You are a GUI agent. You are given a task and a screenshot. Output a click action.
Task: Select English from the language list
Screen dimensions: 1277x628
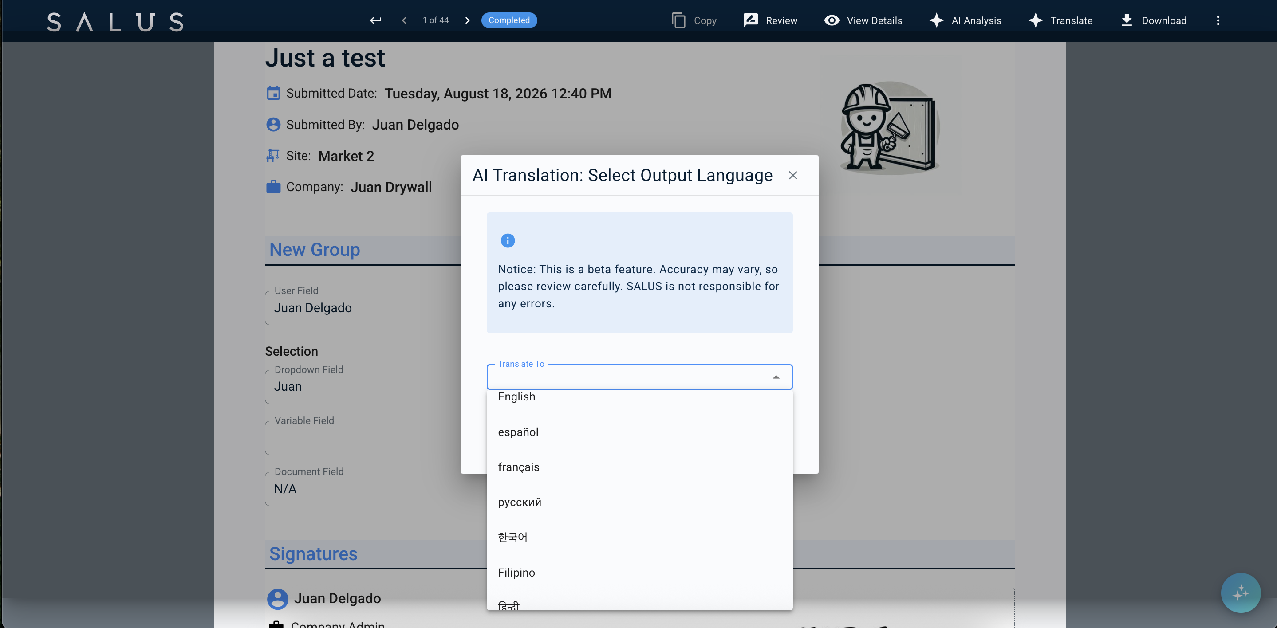tap(639, 396)
